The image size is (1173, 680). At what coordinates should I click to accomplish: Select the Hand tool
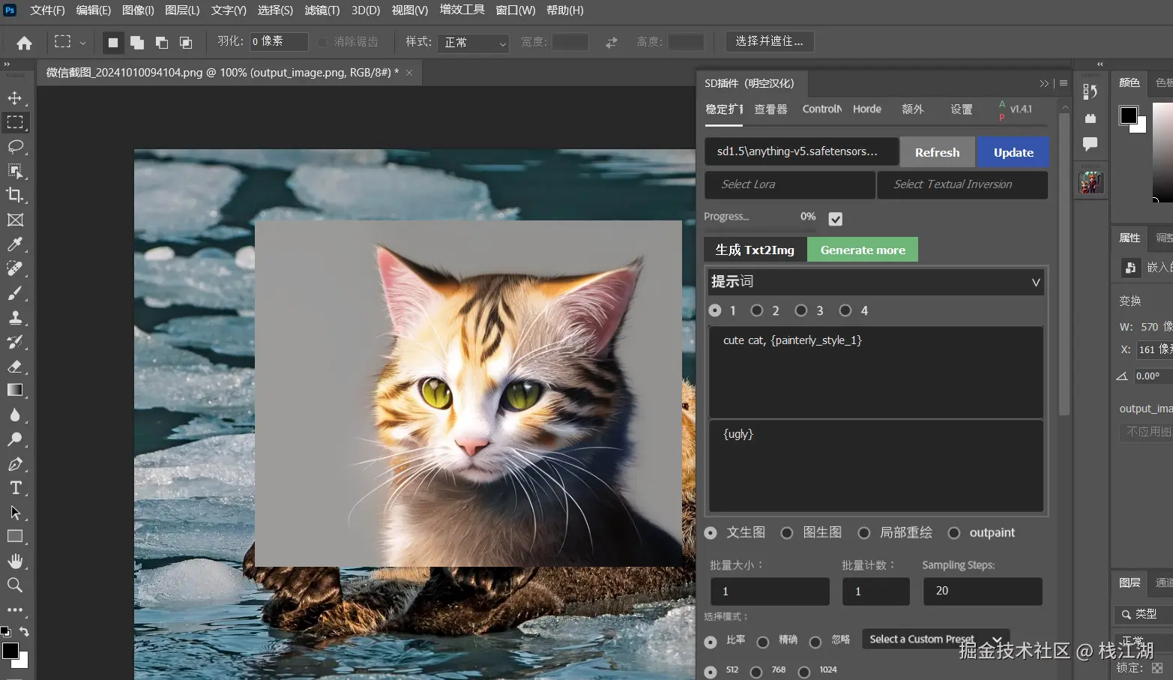point(15,561)
